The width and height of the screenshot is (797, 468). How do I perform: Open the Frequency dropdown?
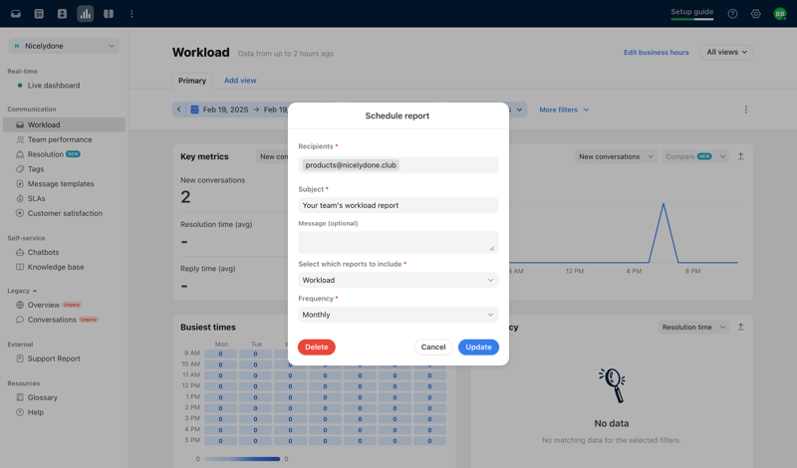398,315
